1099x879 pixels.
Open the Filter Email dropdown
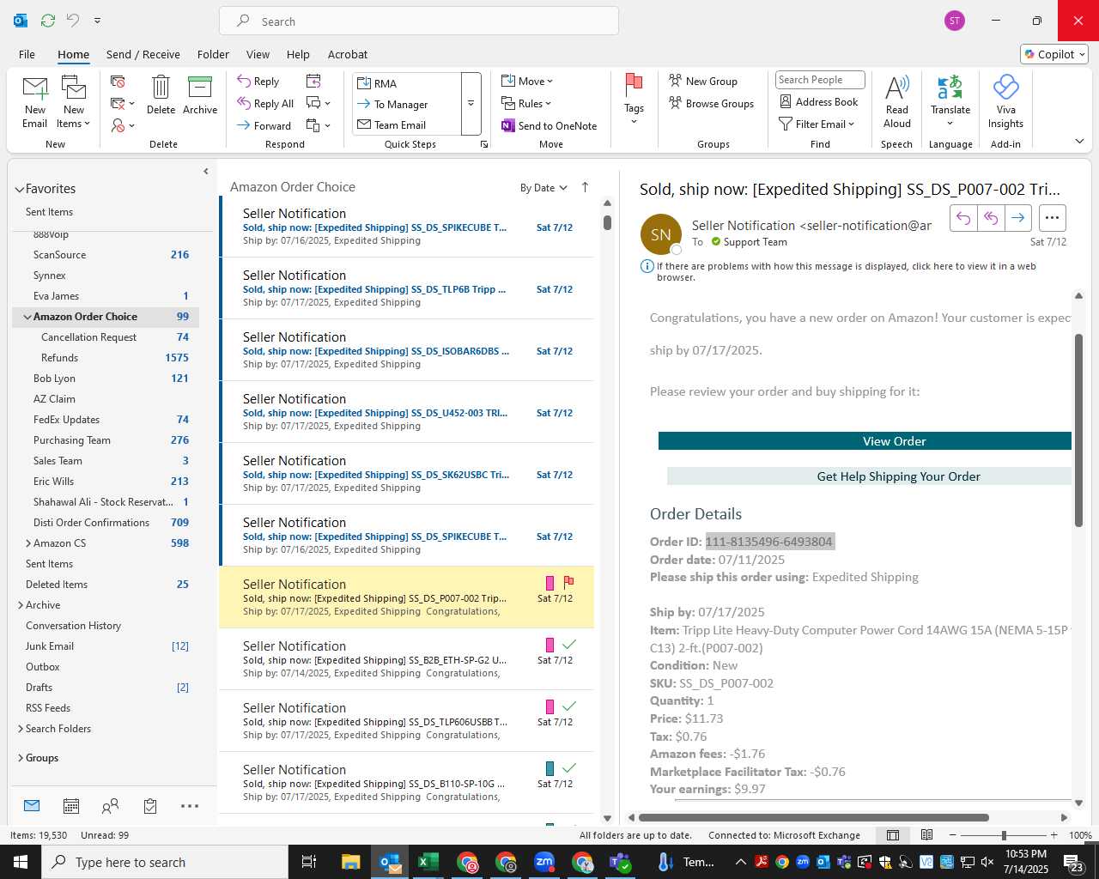[x=817, y=124]
